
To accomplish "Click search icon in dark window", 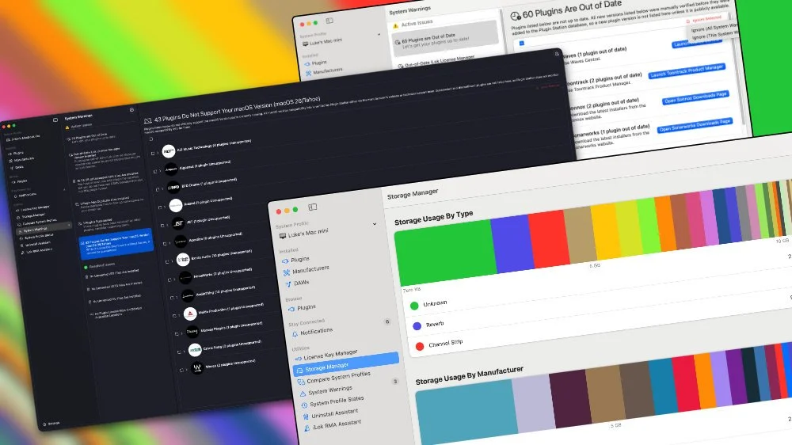I will point(557,54).
